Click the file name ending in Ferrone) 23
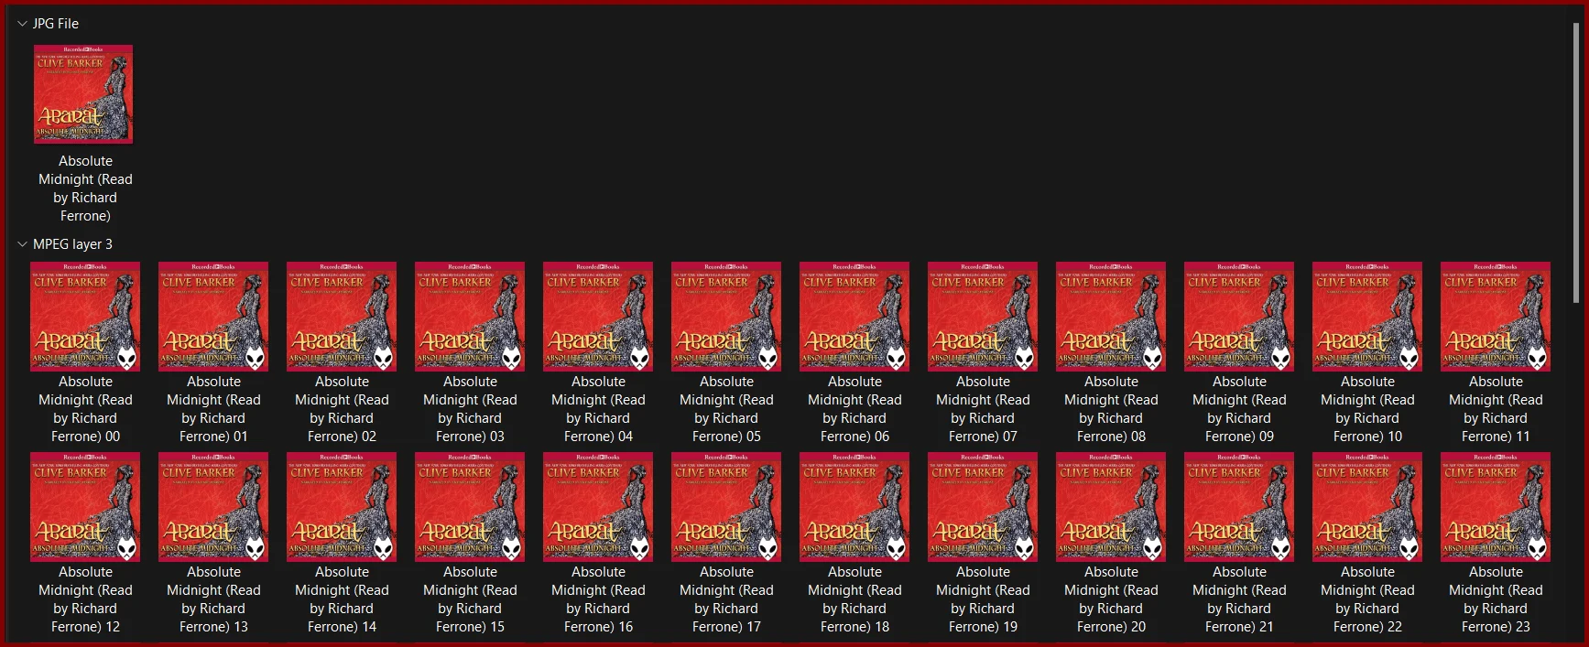 click(x=1496, y=599)
